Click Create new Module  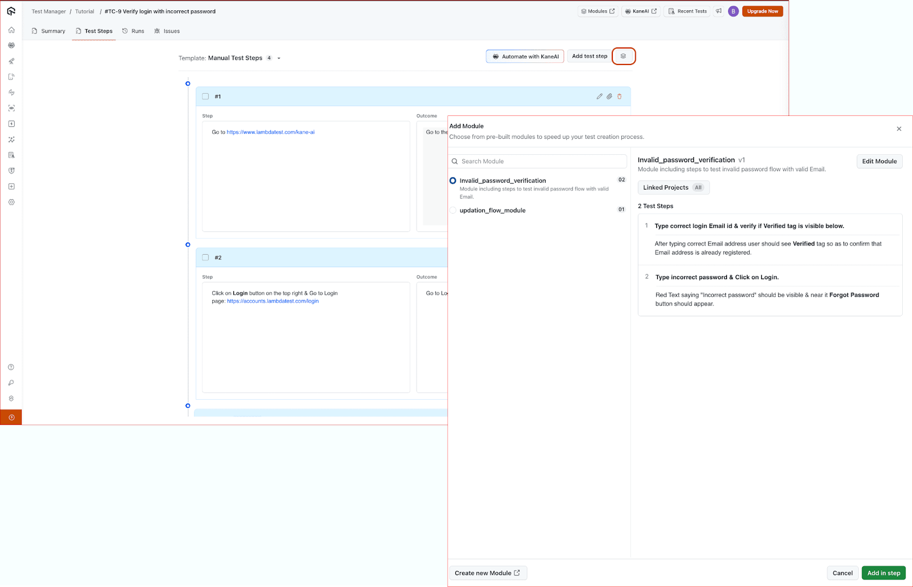click(487, 573)
